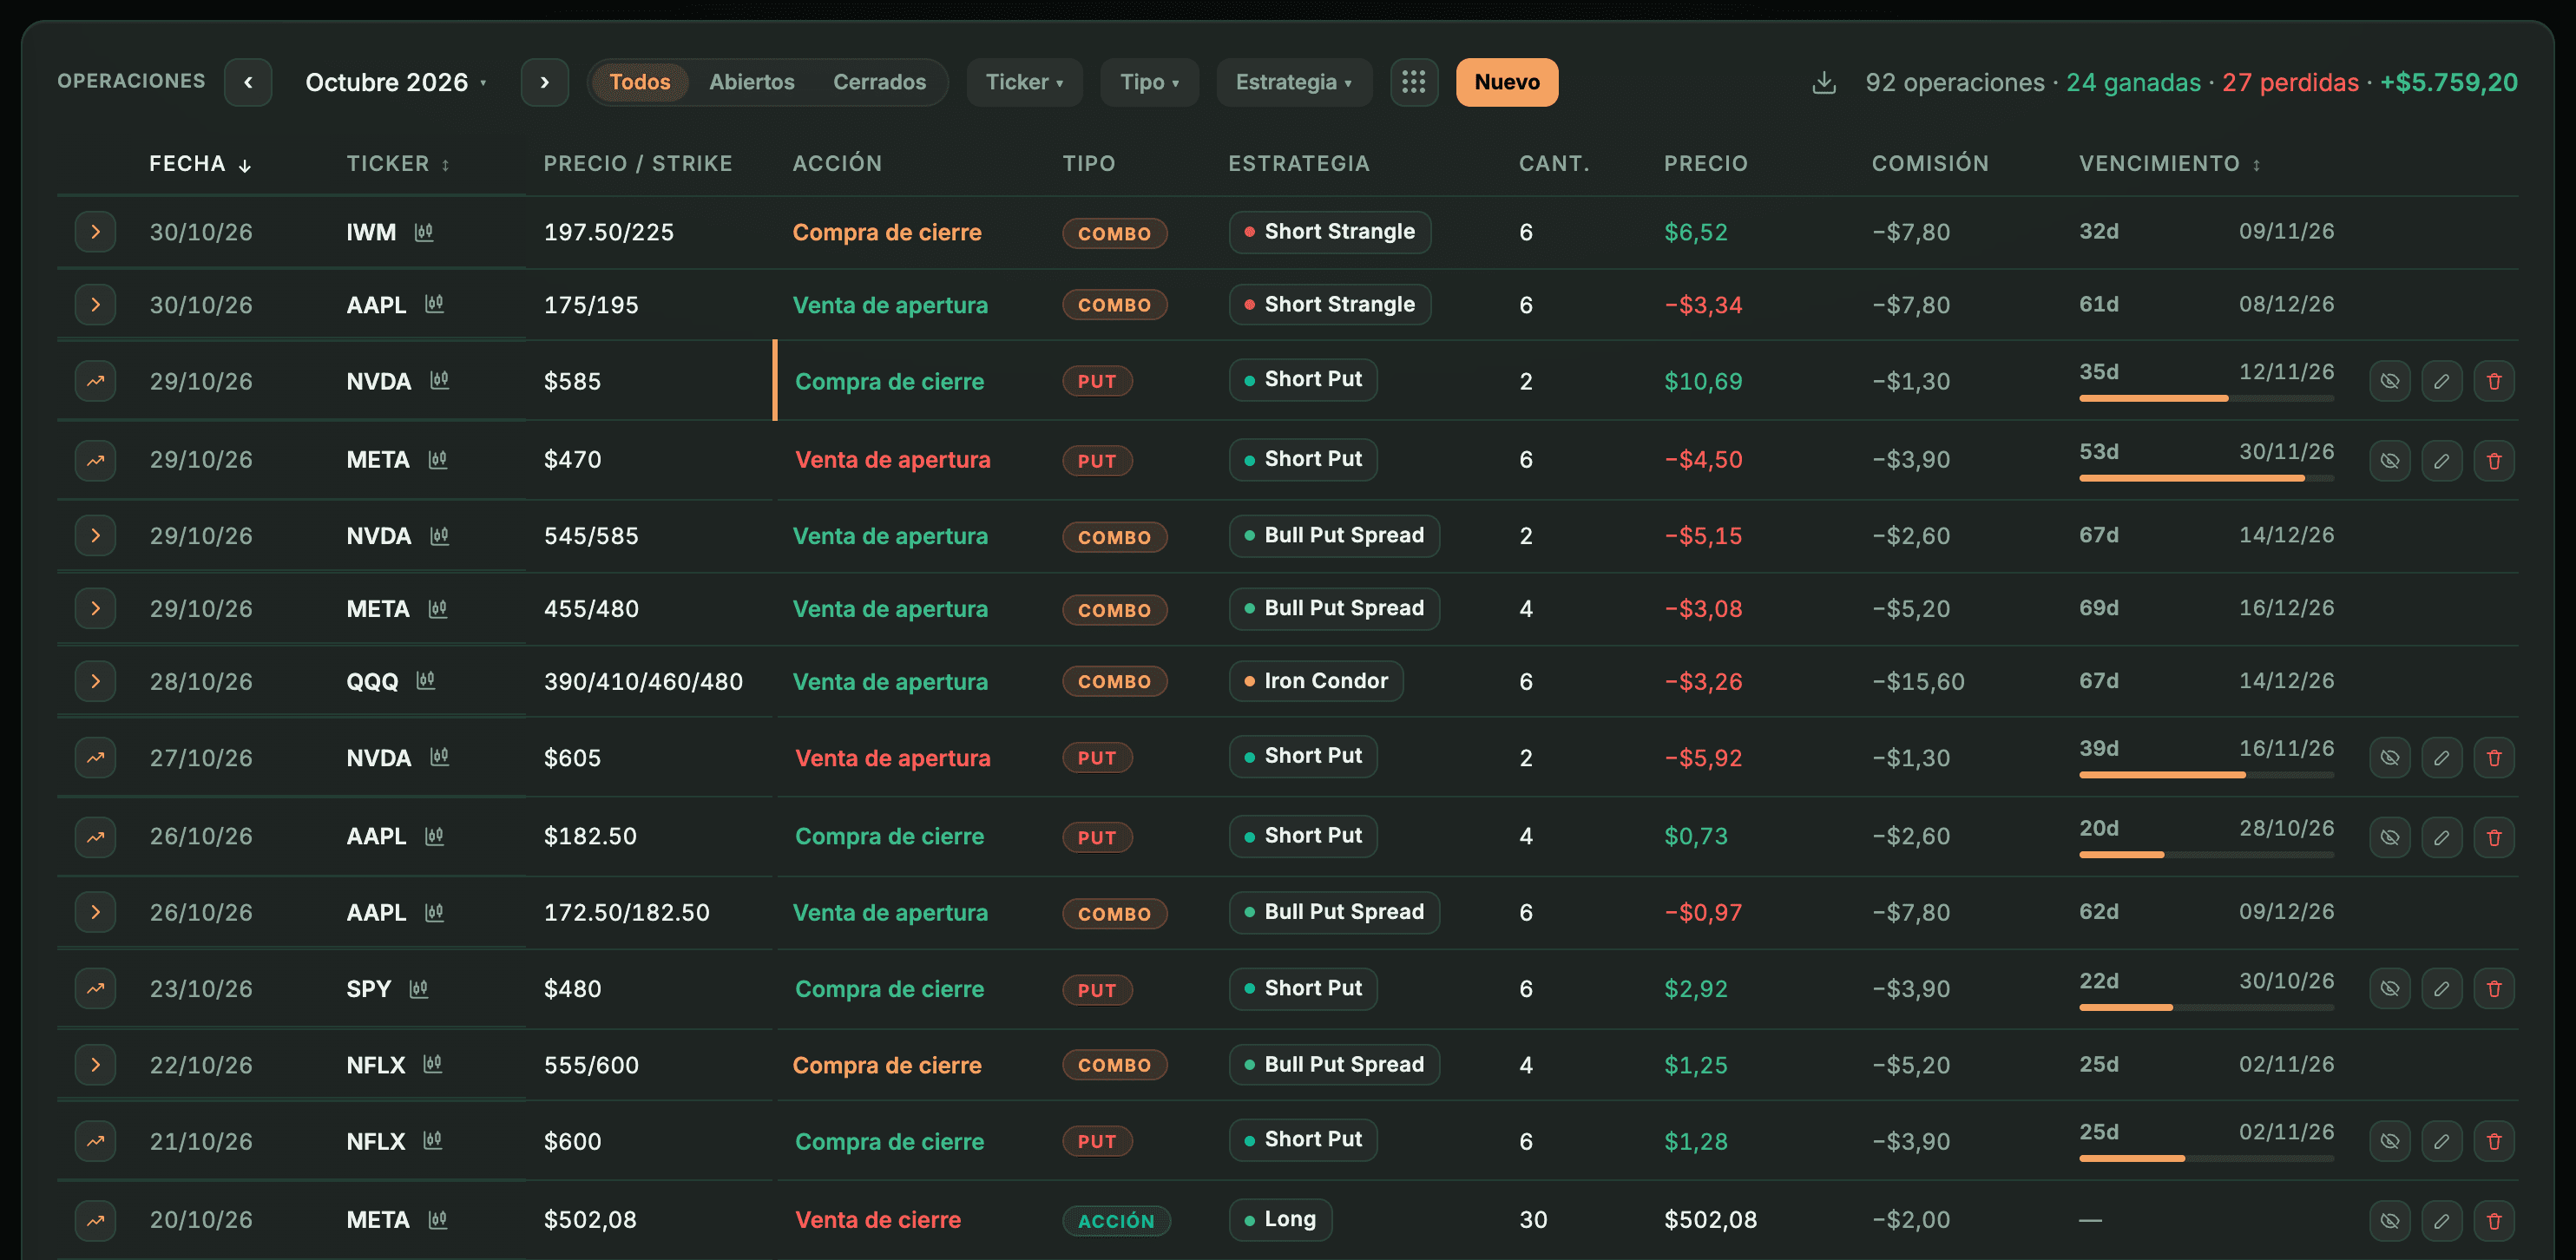Open the Tipo filter dropdown
The image size is (2576, 1260).
1149,82
